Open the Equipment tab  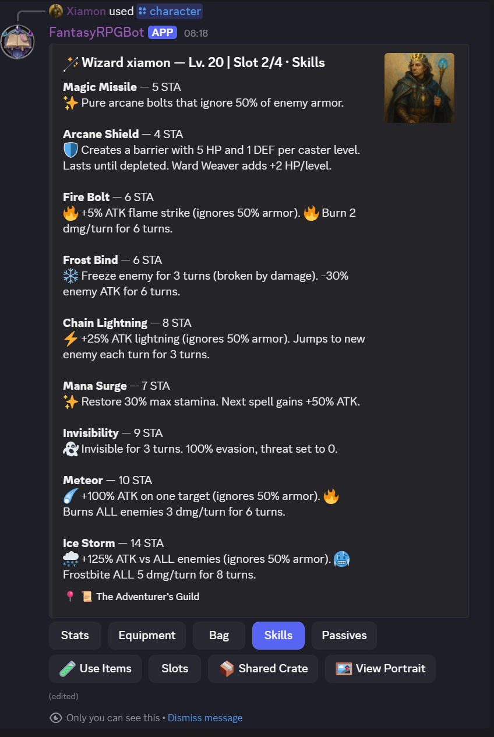click(147, 636)
